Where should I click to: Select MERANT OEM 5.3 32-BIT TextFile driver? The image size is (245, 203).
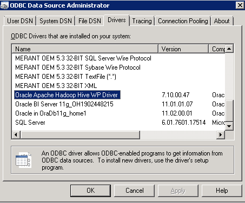tap(65, 77)
